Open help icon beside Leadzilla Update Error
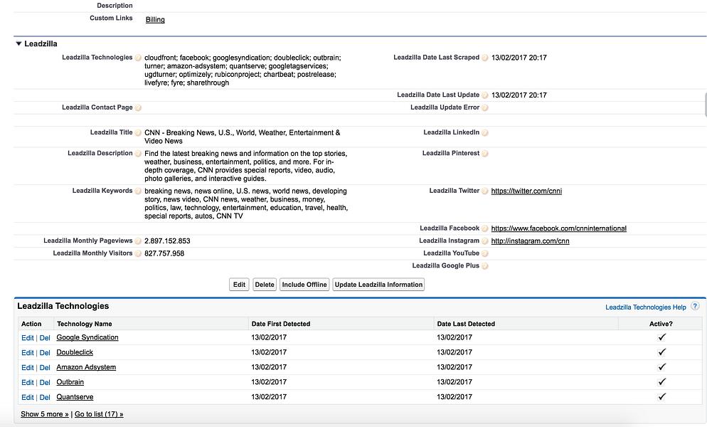707x427 pixels. pos(484,107)
